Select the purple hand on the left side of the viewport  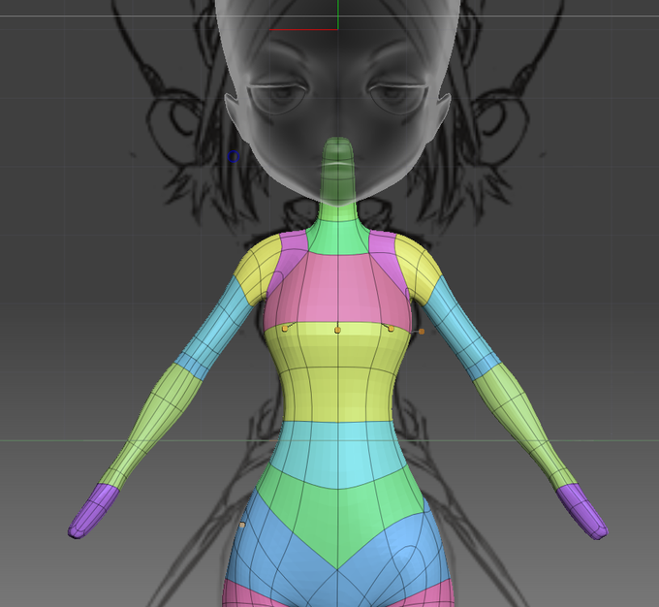pos(92,511)
